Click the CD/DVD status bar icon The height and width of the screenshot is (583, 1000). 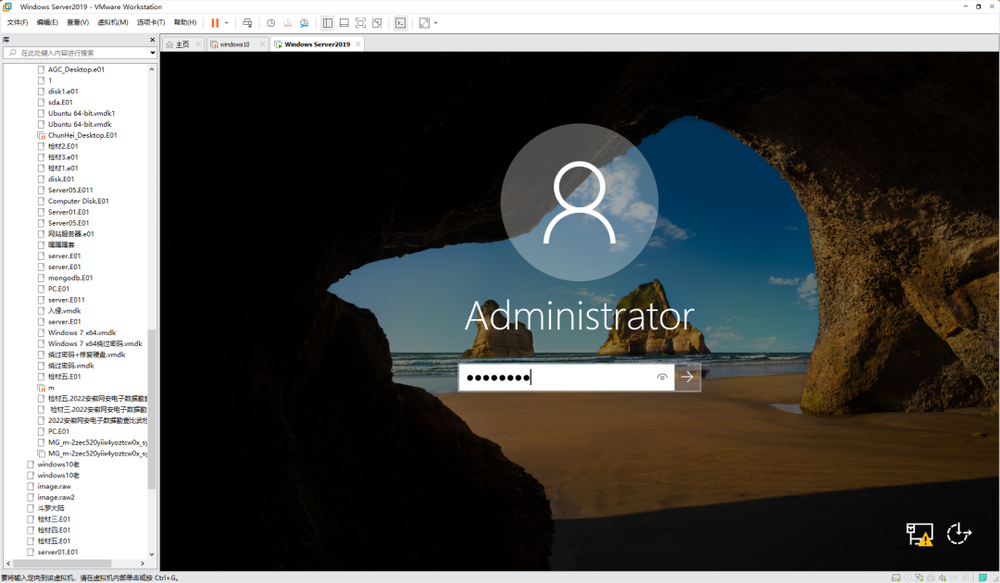tap(907, 577)
